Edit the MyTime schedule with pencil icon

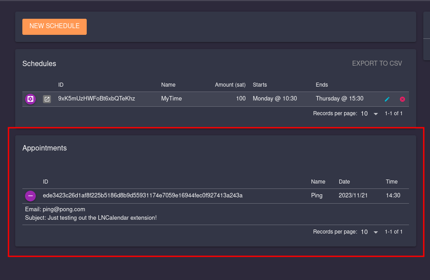(387, 99)
